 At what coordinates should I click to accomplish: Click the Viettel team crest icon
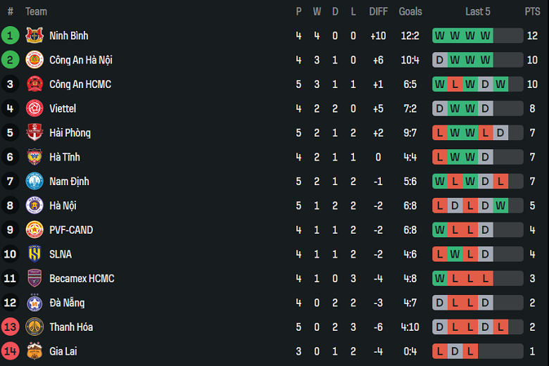click(x=34, y=108)
